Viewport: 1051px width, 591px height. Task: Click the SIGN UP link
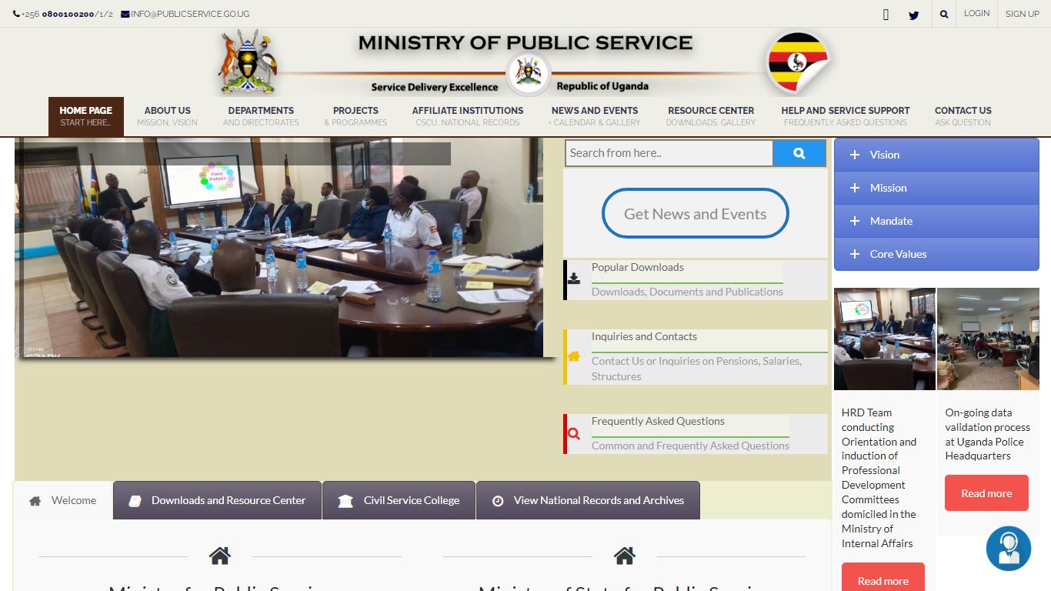pyautogui.click(x=1022, y=14)
